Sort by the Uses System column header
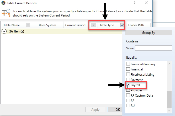This screenshot has width=175, height=116. [x=47, y=25]
